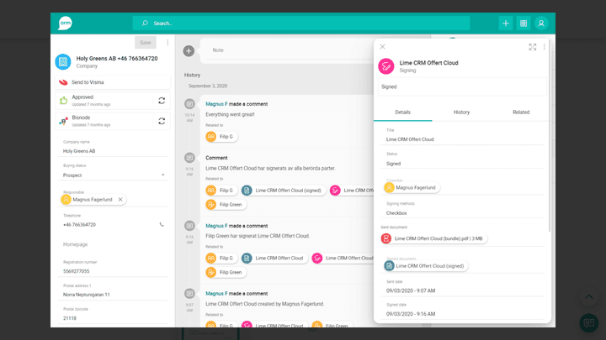Click the thumbs-up Approved icon

pos(63,101)
